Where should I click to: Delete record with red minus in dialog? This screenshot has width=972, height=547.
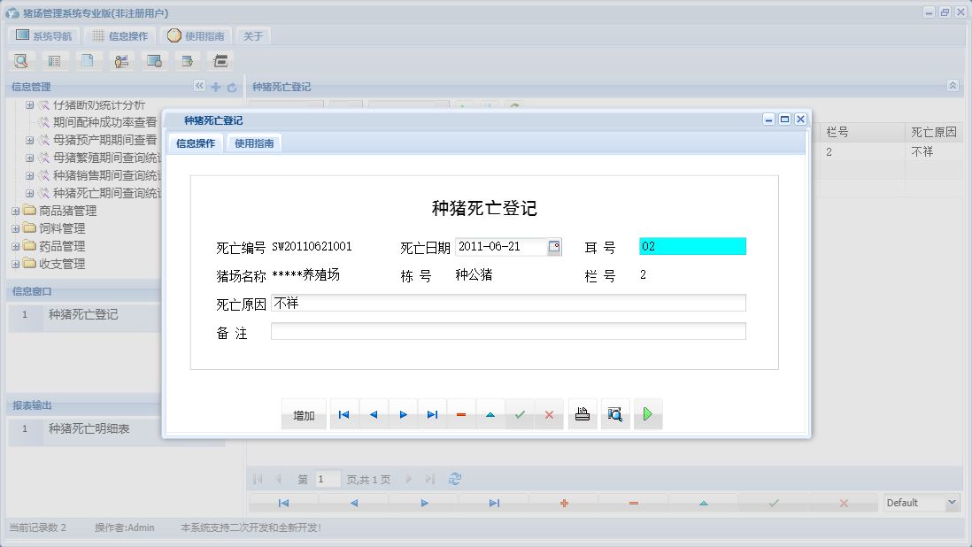461,414
